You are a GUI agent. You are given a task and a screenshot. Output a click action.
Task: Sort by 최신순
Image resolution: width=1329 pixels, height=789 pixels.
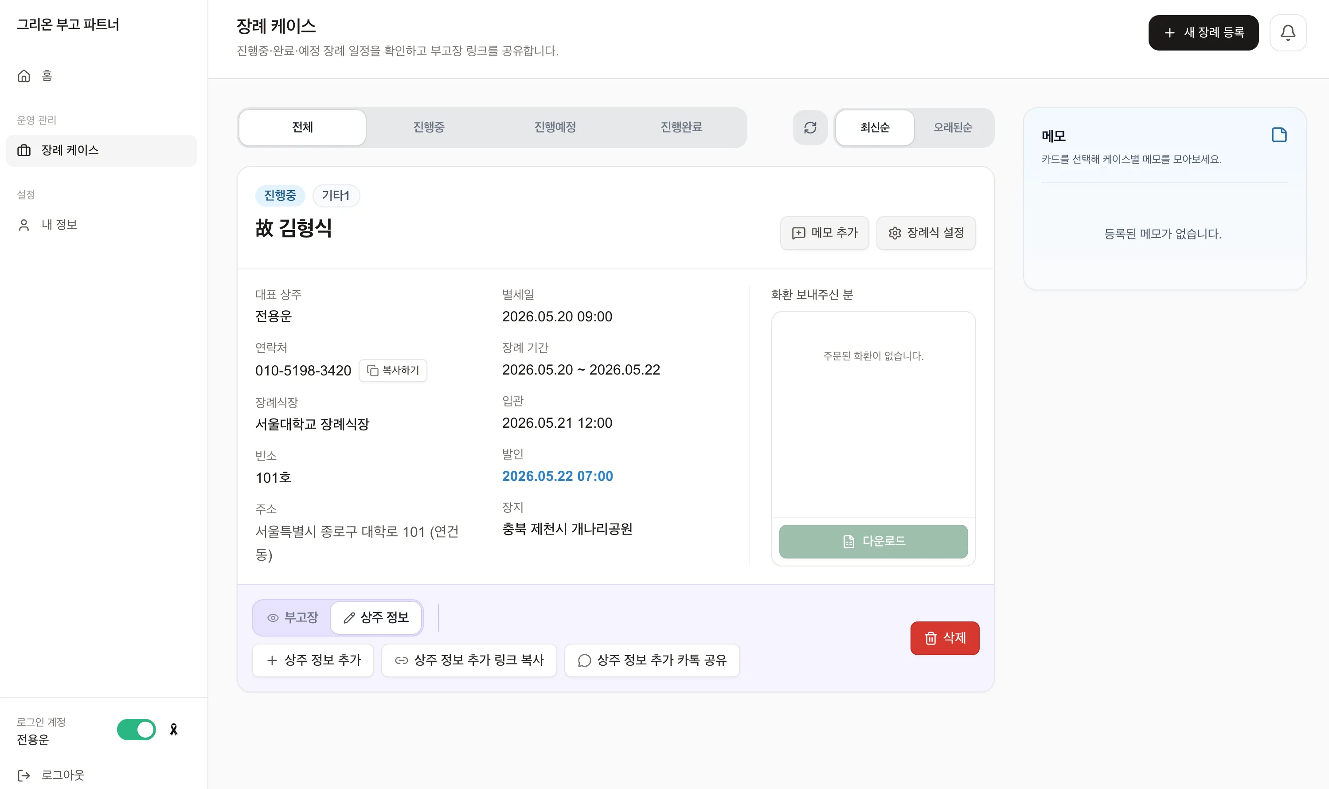point(875,128)
